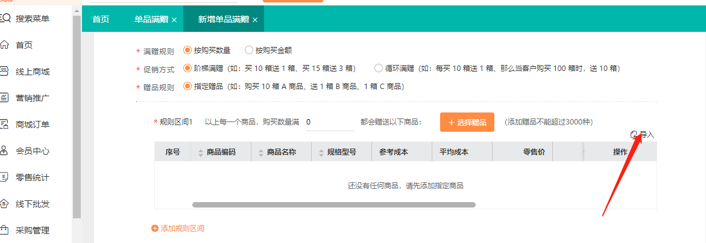
Task: Click the sidebar vertical scrollbar
Action: pos(77,117)
